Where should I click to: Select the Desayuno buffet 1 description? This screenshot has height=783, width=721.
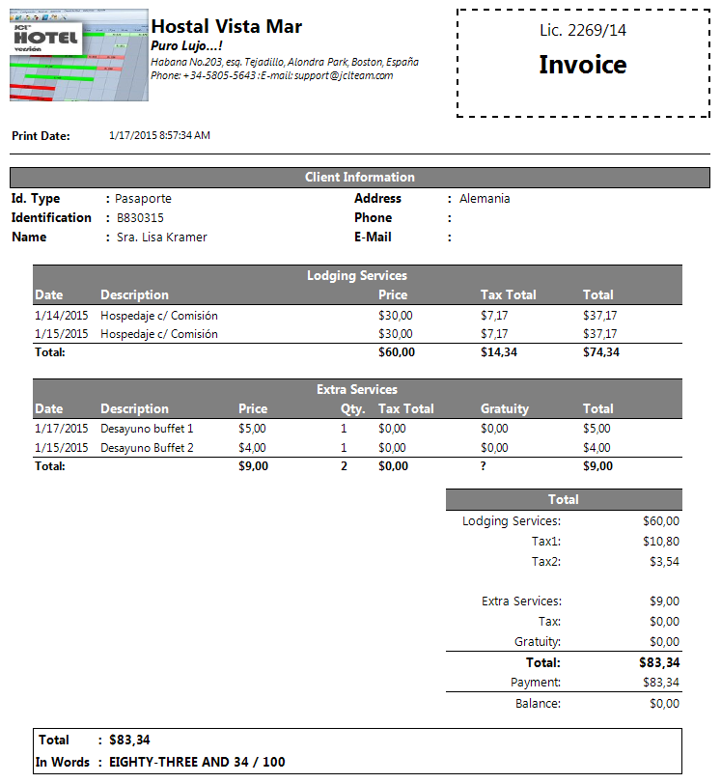coord(147,429)
